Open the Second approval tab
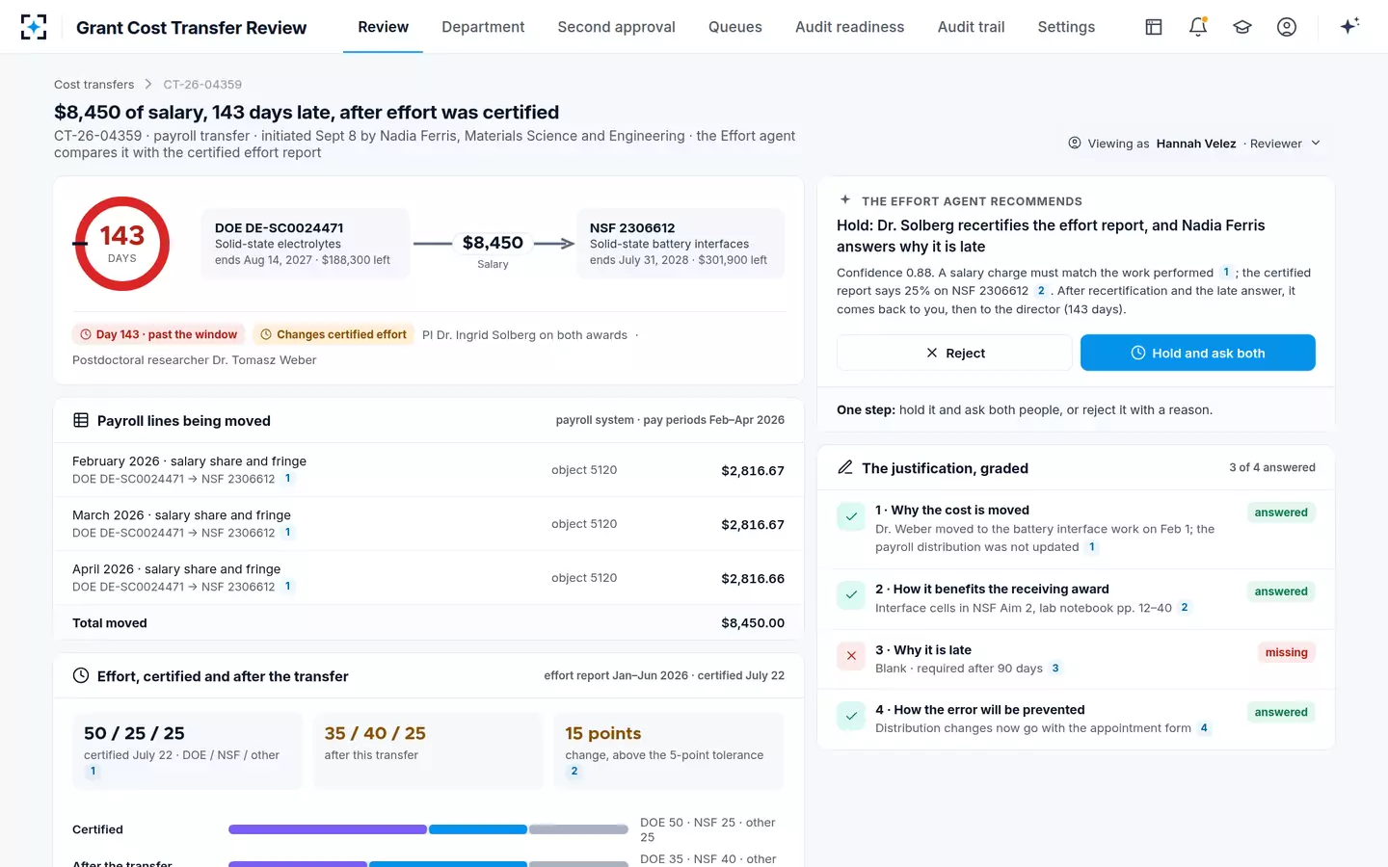Screen dimensions: 1388x867 point(616,27)
